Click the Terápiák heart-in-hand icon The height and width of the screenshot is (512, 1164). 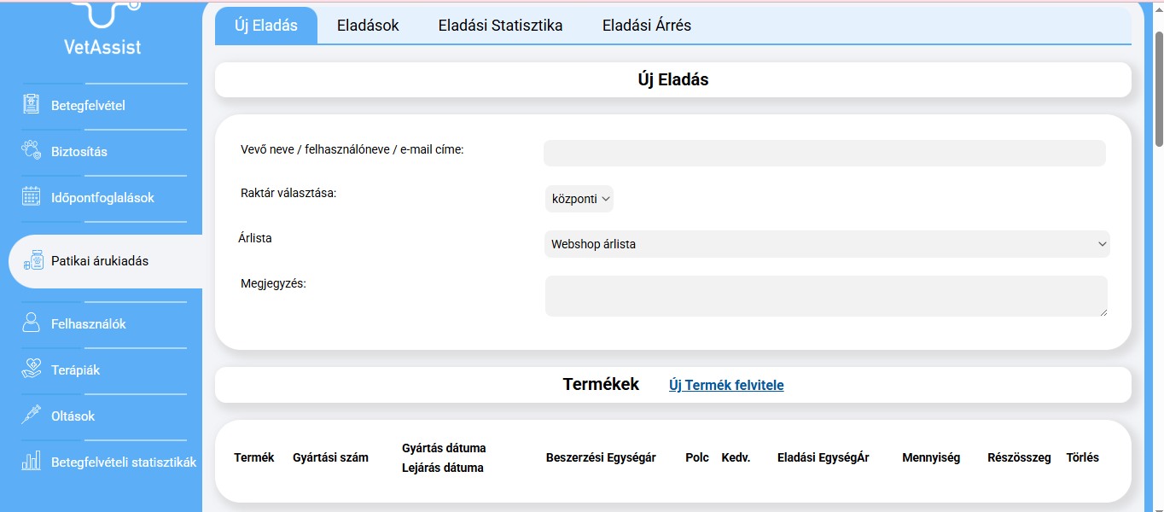32,369
